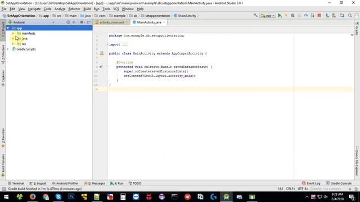The width and height of the screenshot is (360, 202).
Task: Open the Navigate menu
Action: pyautogui.click(x=34, y=9)
